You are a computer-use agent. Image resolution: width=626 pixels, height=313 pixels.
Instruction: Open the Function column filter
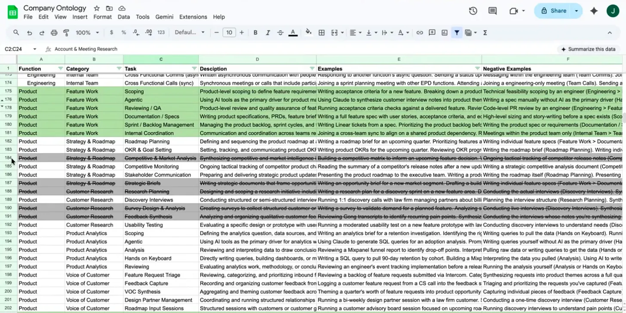click(61, 69)
